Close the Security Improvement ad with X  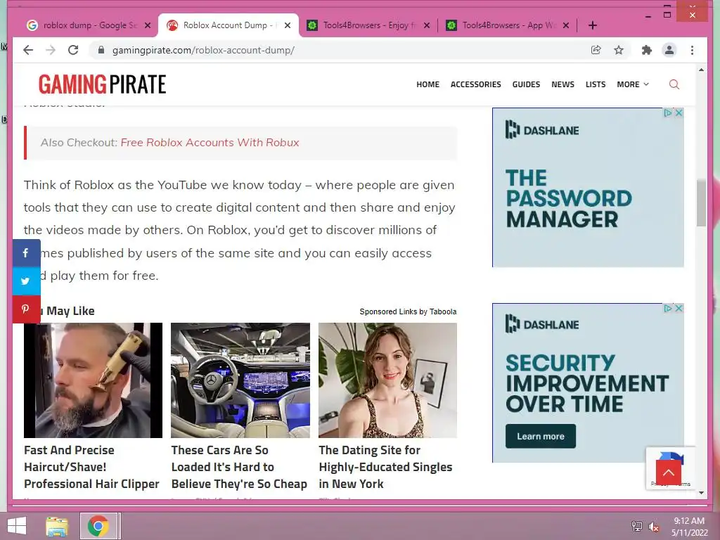pos(679,309)
